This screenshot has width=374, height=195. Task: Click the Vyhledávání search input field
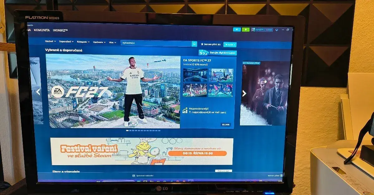156,43
